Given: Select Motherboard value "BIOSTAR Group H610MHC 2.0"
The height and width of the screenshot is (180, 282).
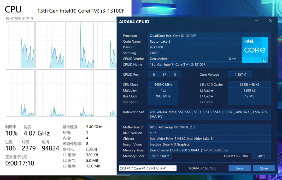Looking at the screenshot, I should click(x=209, y=127).
